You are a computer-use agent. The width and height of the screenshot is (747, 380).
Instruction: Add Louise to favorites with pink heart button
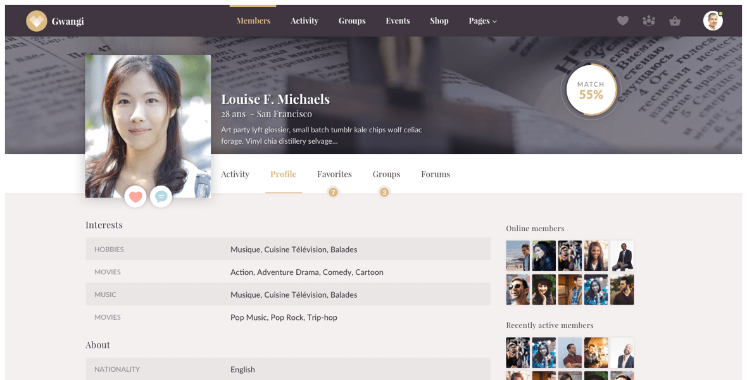[135, 196]
